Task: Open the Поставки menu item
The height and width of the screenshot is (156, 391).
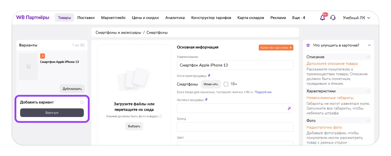Action: coord(86,18)
